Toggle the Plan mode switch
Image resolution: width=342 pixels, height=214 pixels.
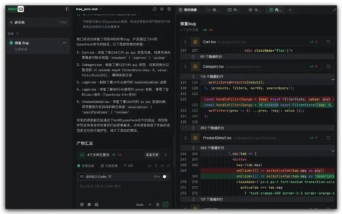coord(164,176)
